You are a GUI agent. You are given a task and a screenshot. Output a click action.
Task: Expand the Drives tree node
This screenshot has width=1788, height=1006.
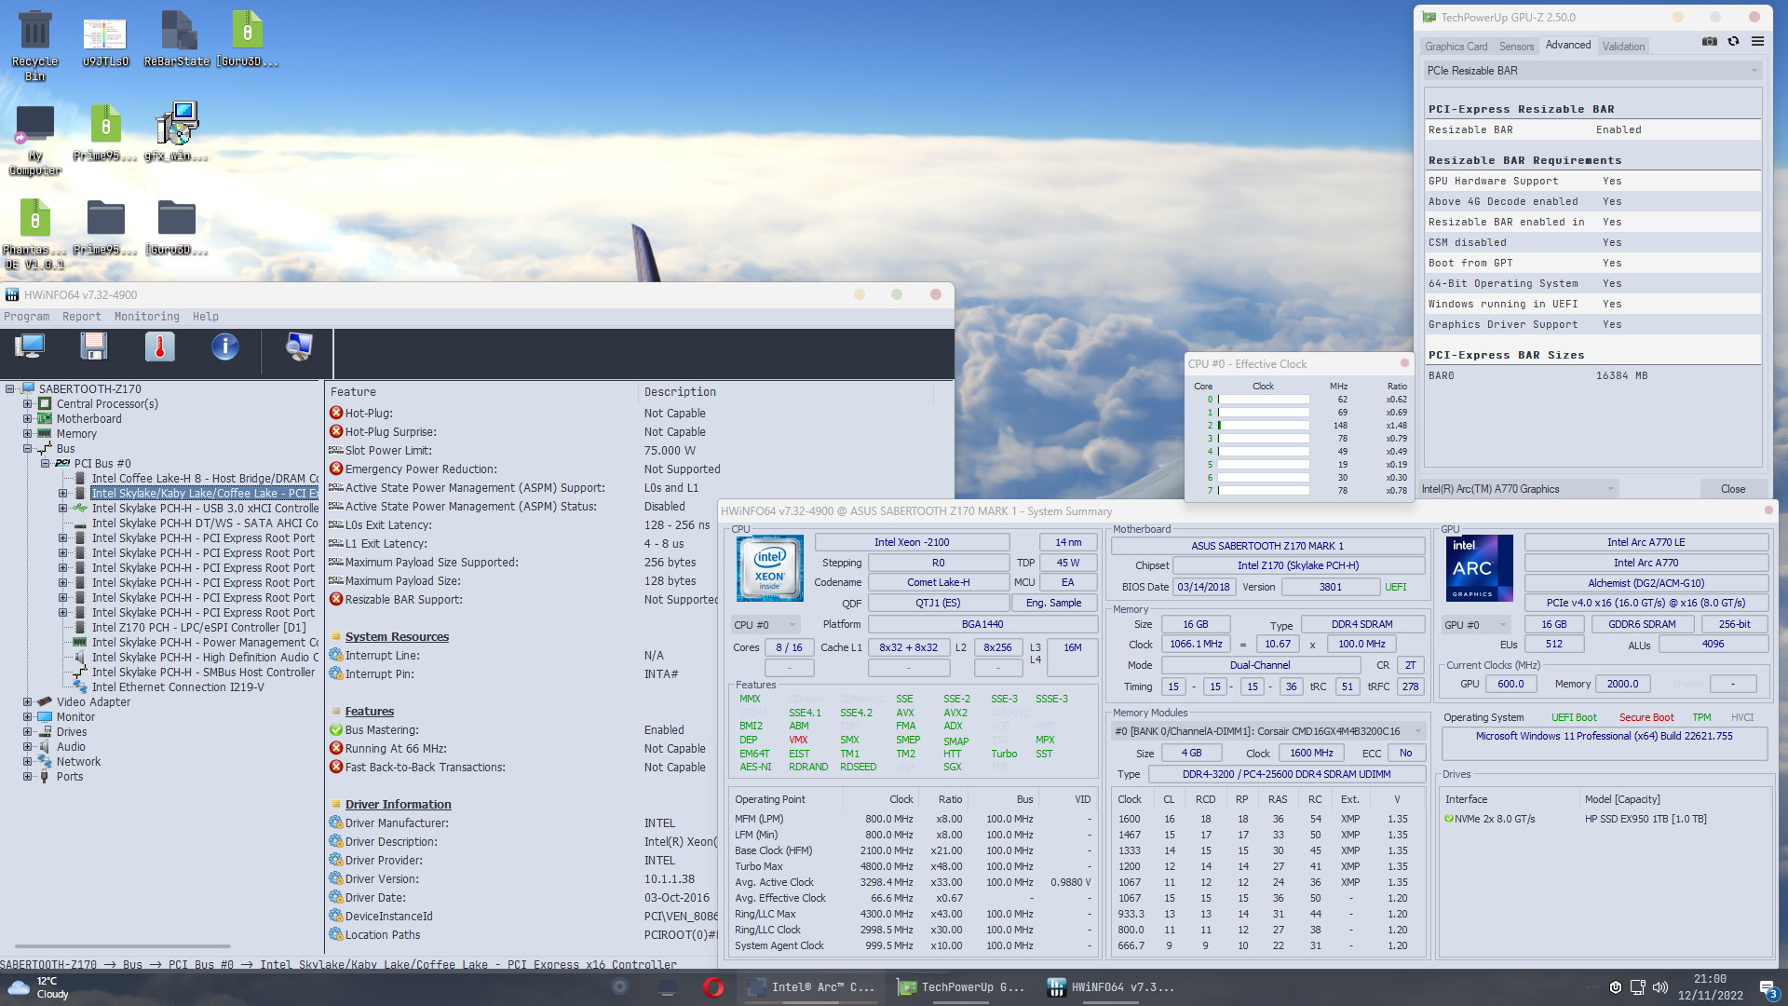click(x=27, y=732)
